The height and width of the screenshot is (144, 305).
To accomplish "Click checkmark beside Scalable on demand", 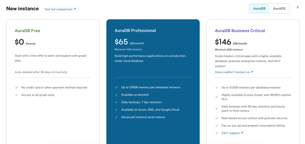I will pyautogui.click(x=116, y=95).
